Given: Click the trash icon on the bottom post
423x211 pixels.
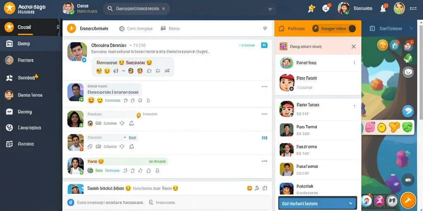Looking at the screenshot, I should click(265, 188).
